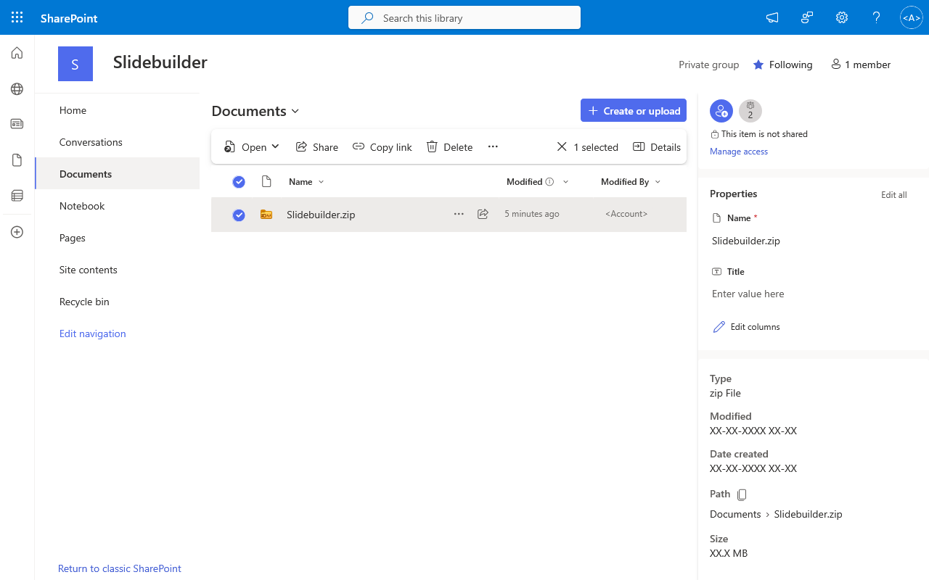Click the SharePoint brand link

69,18
